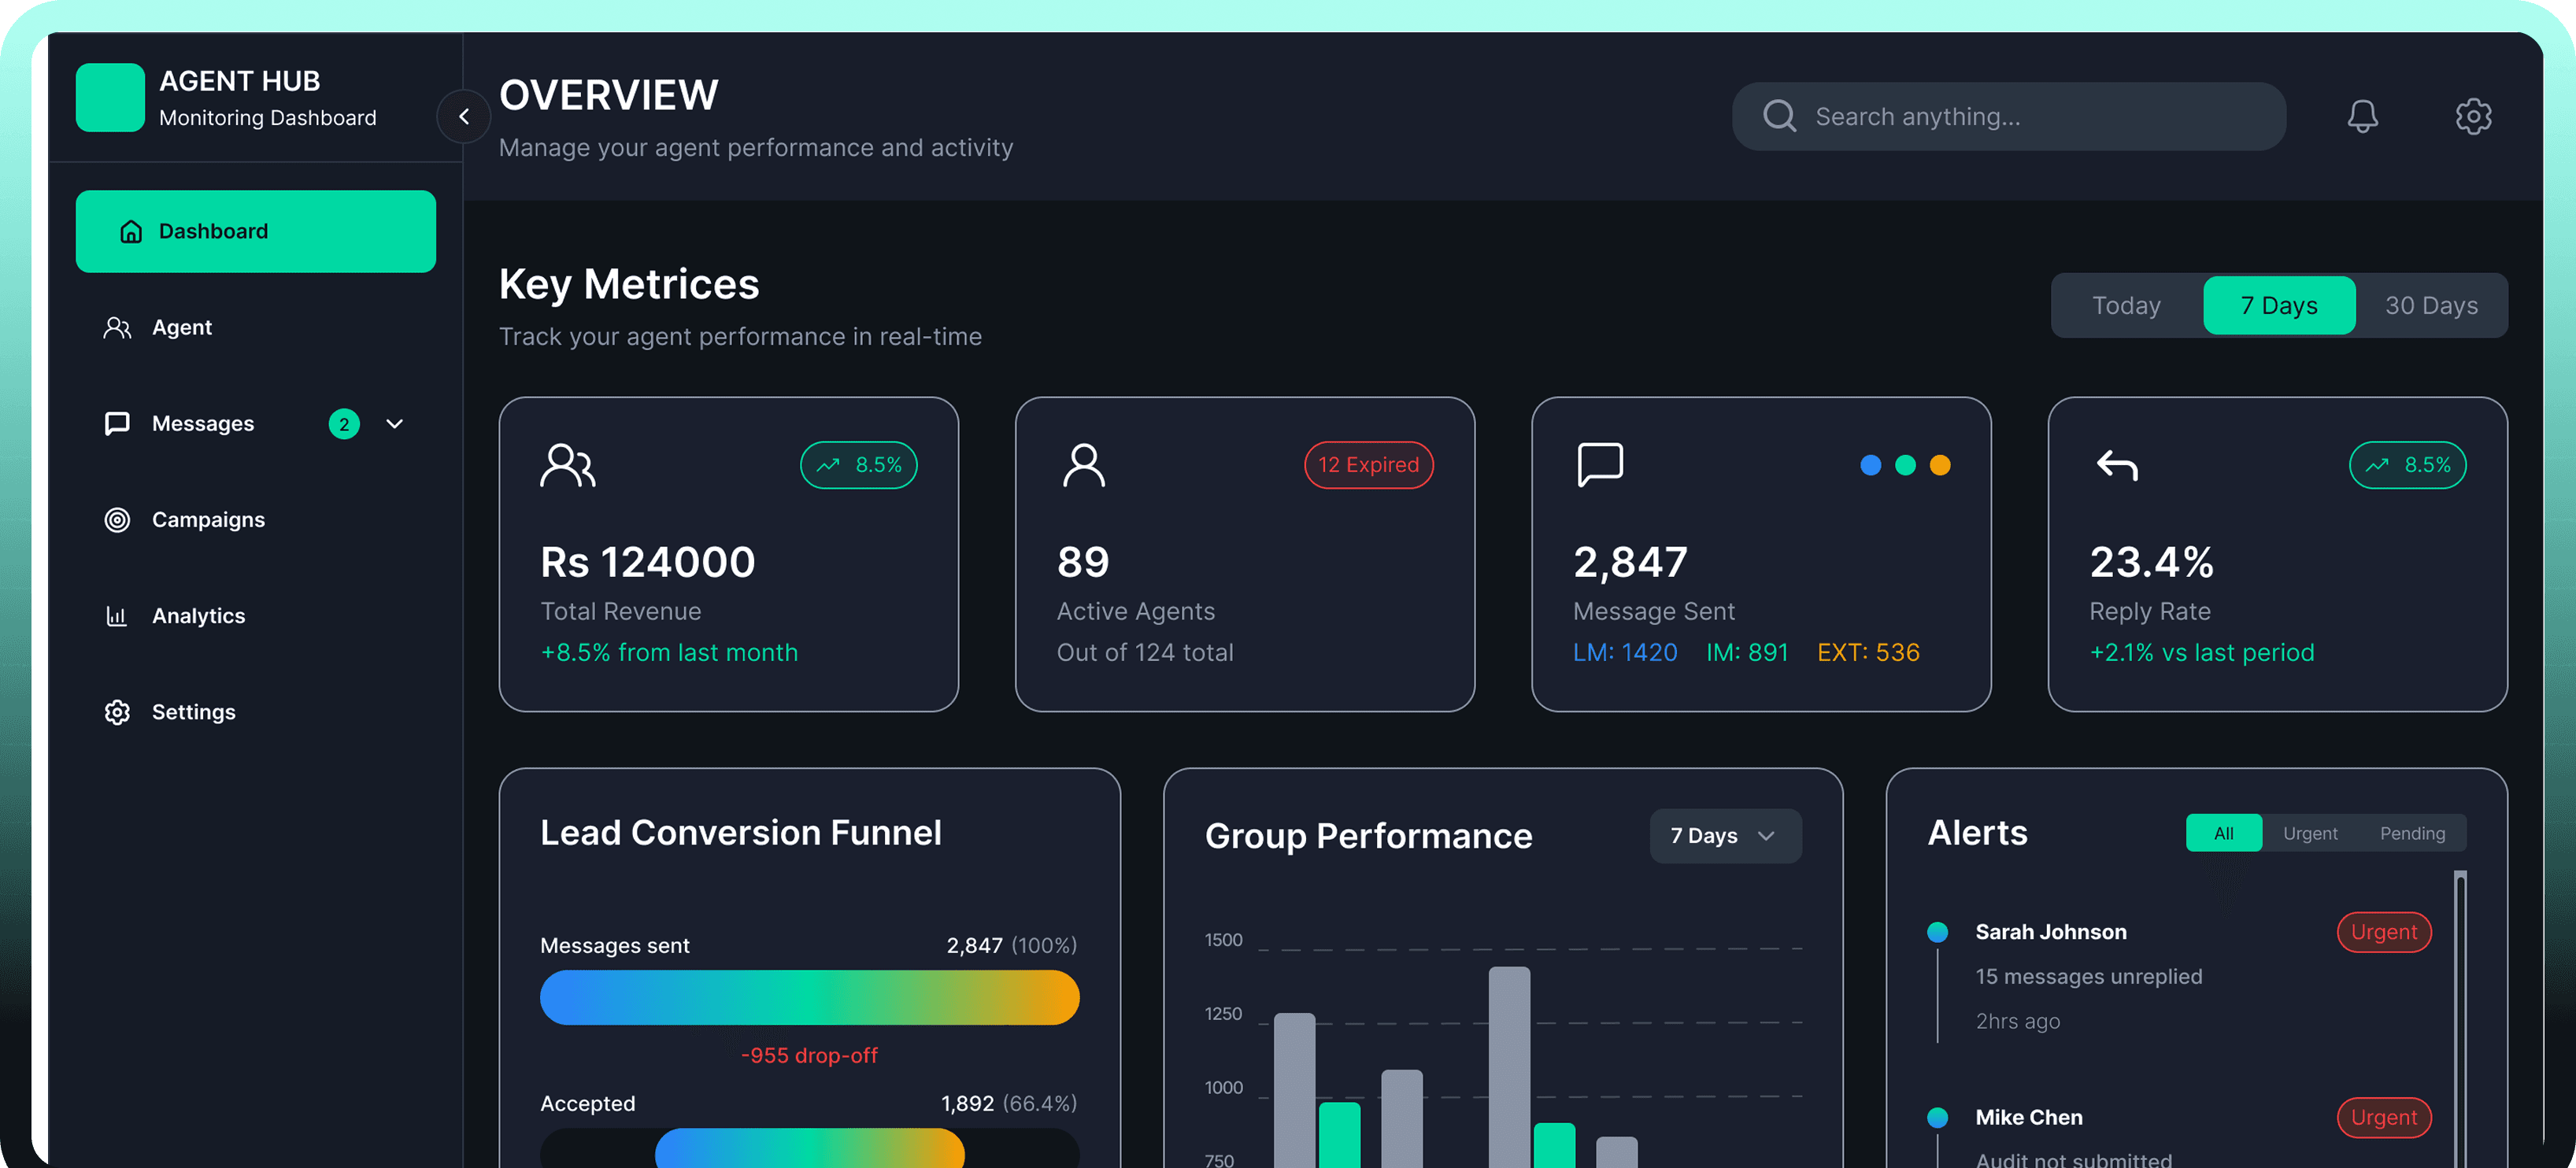The height and width of the screenshot is (1168, 2576).
Task: Click inside the Search anything field
Action: (2008, 116)
